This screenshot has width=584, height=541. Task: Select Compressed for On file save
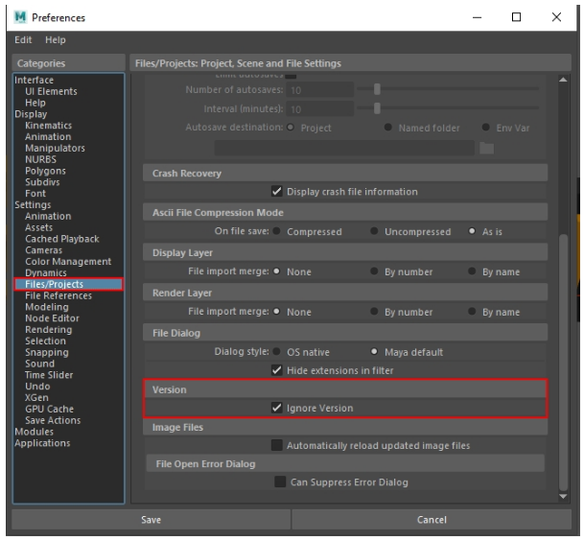(x=276, y=231)
